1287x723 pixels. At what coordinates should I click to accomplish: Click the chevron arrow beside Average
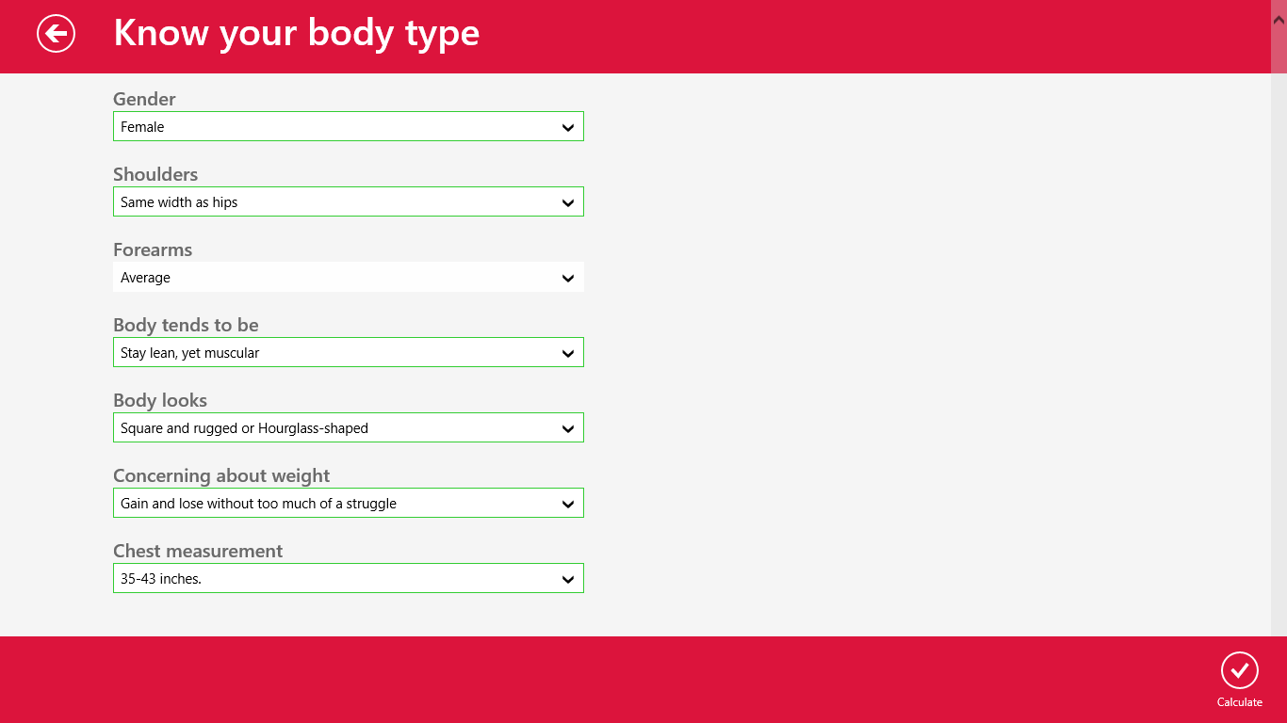(x=568, y=278)
